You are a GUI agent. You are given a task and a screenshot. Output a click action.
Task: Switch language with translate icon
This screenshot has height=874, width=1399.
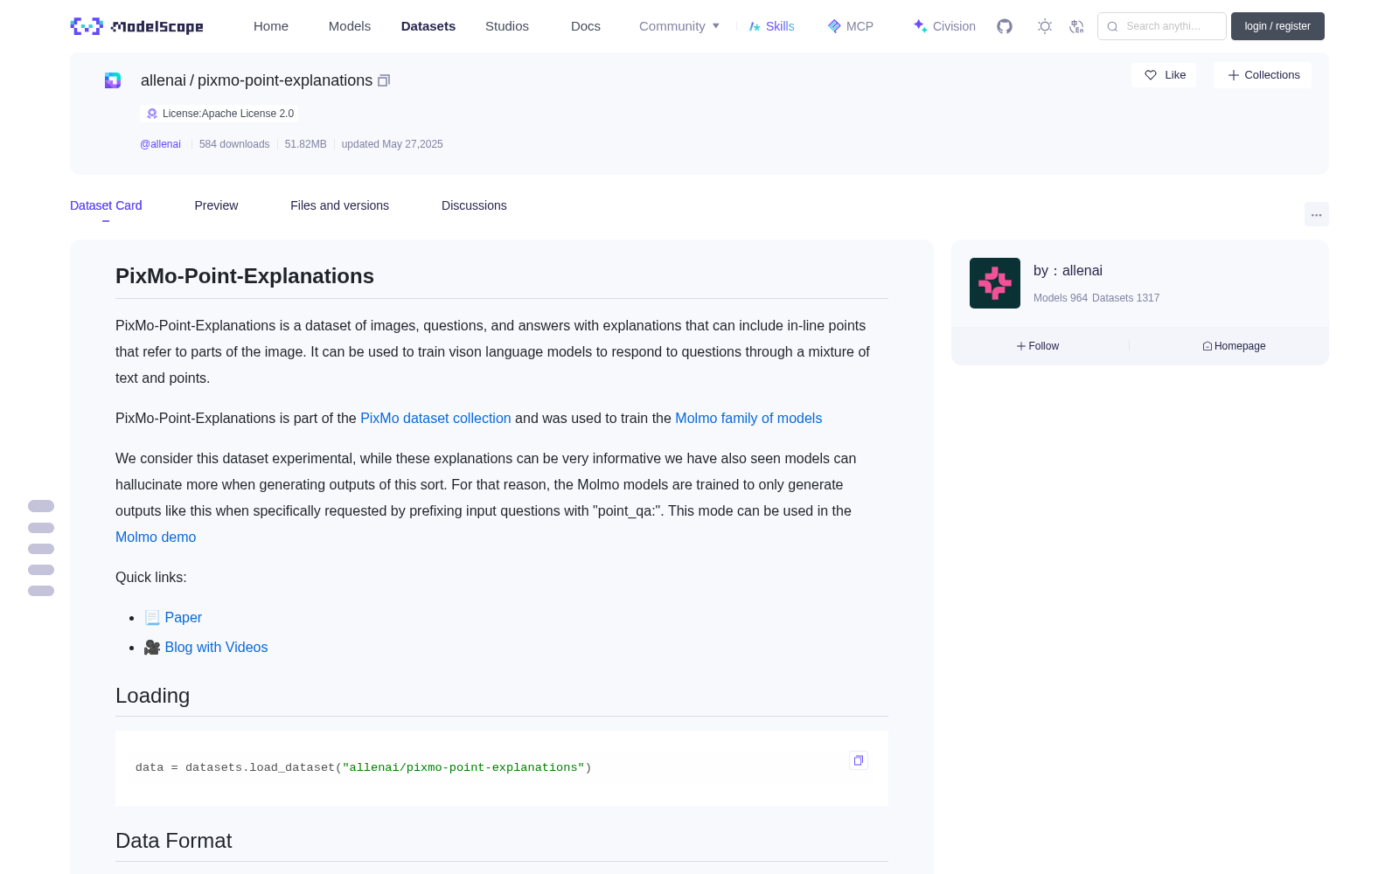pyautogui.click(x=1077, y=26)
